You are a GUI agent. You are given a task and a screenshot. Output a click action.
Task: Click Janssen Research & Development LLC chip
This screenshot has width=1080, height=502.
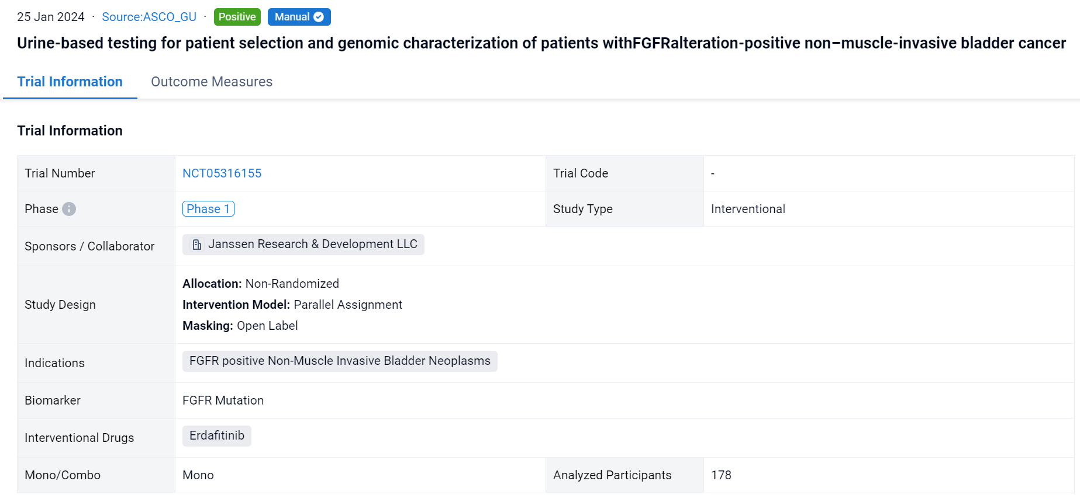(312, 244)
